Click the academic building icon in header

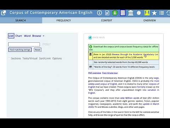click(131, 13)
